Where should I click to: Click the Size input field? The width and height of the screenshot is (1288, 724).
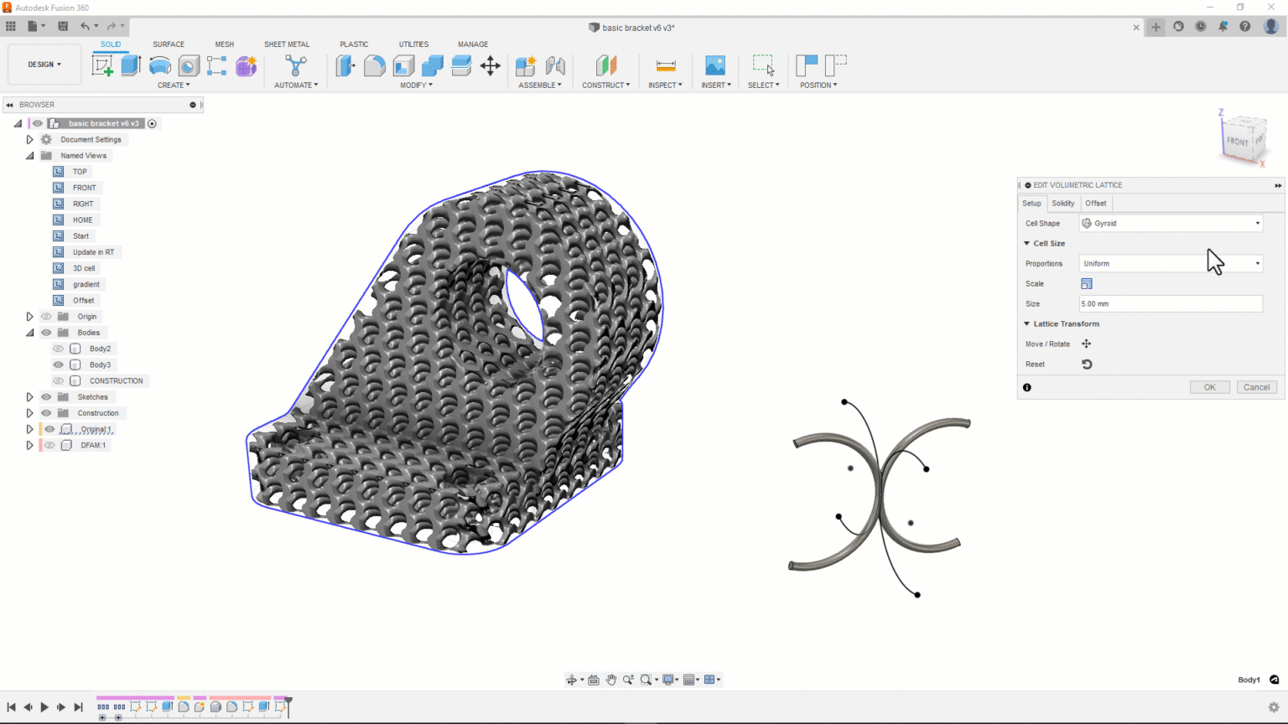tap(1171, 304)
